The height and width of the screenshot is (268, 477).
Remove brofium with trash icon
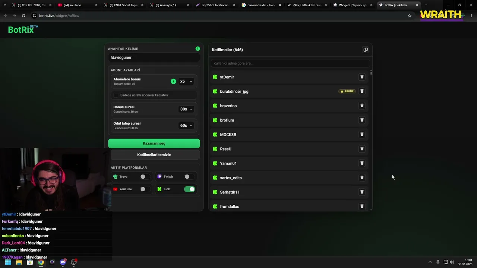tap(361, 120)
